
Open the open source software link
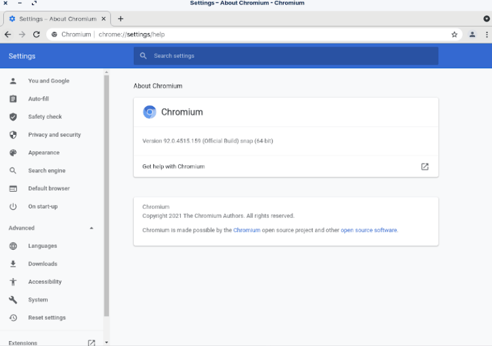(x=369, y=230)
